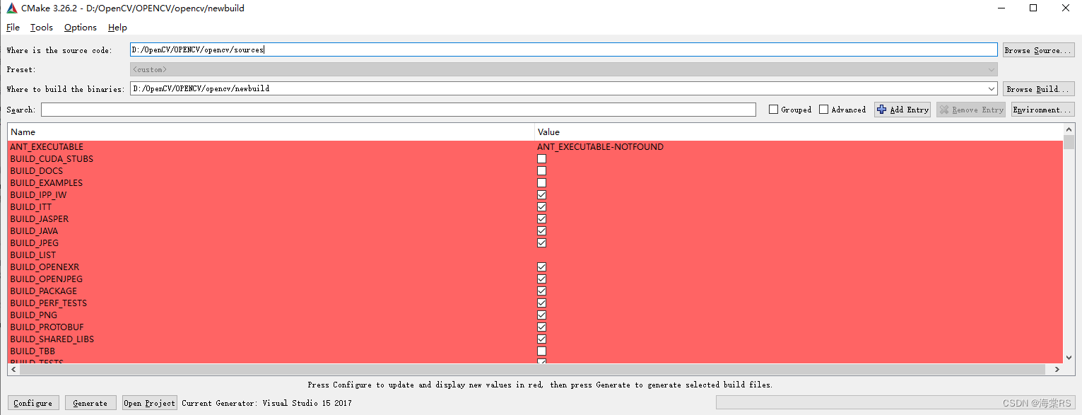Open the Environment settings button
This screenshot has height=415, width=1082.
click(1042, 110)
